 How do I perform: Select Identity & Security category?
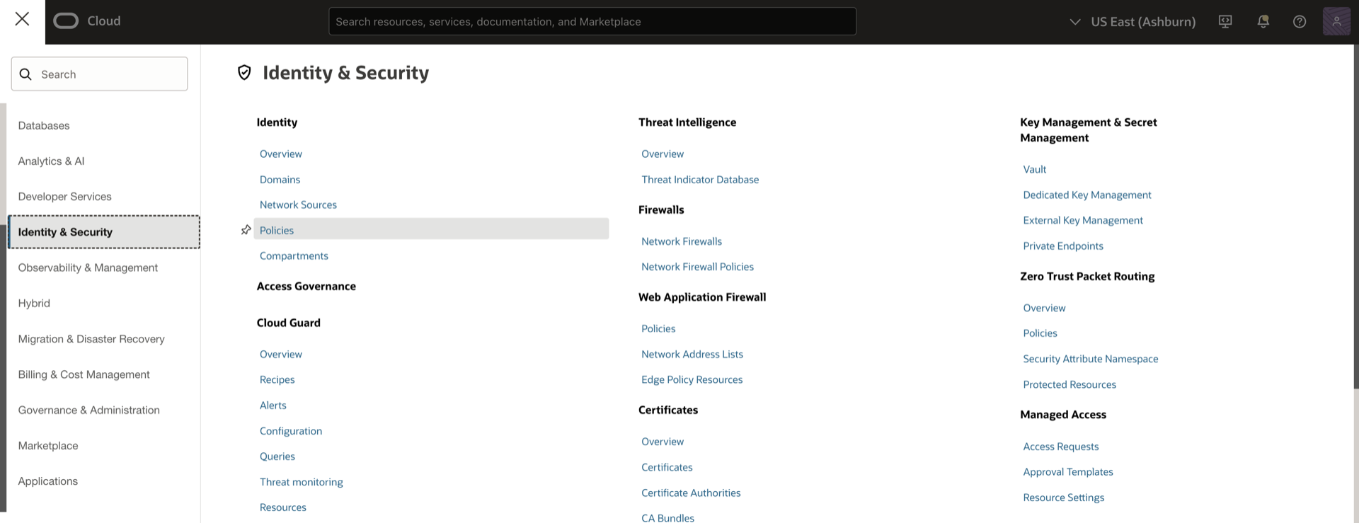coord(103,232)
